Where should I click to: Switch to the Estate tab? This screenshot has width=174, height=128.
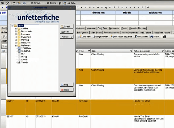point(124,28)
